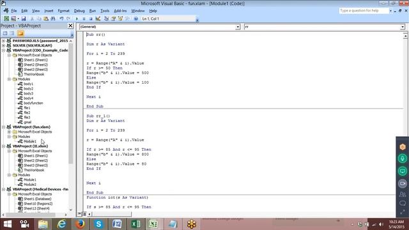Open the Properties Window icon
The image size is (409, 230).
pyautogui.click(x=113, y=19)
